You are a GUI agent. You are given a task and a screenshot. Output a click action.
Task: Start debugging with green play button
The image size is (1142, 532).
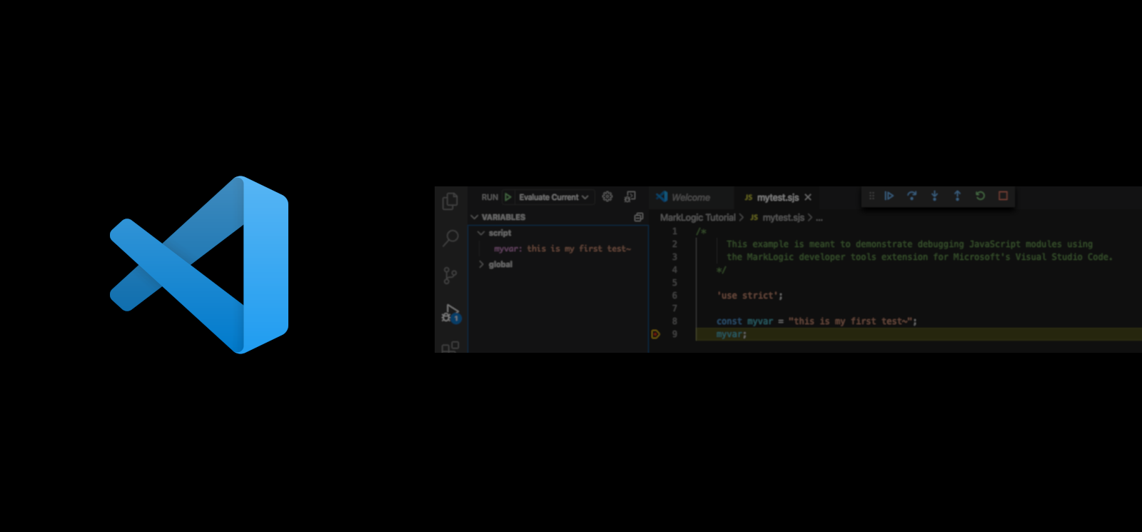click(x=507, y=197)
